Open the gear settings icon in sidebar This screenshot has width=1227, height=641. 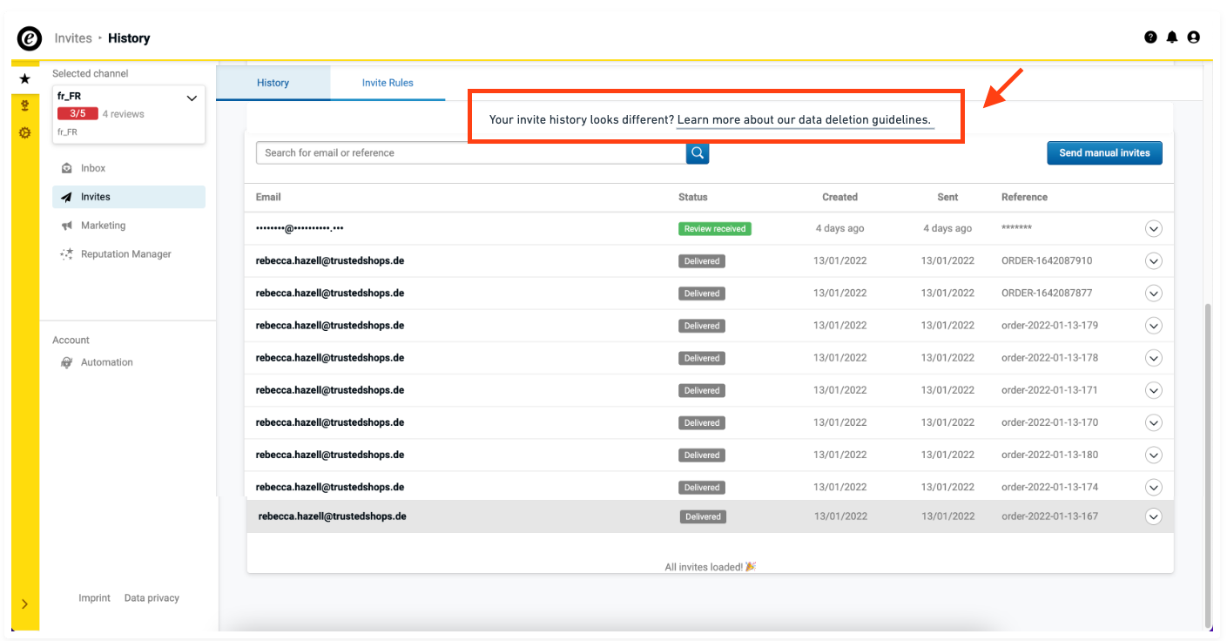pyautogui.click(x=24, y=133)
